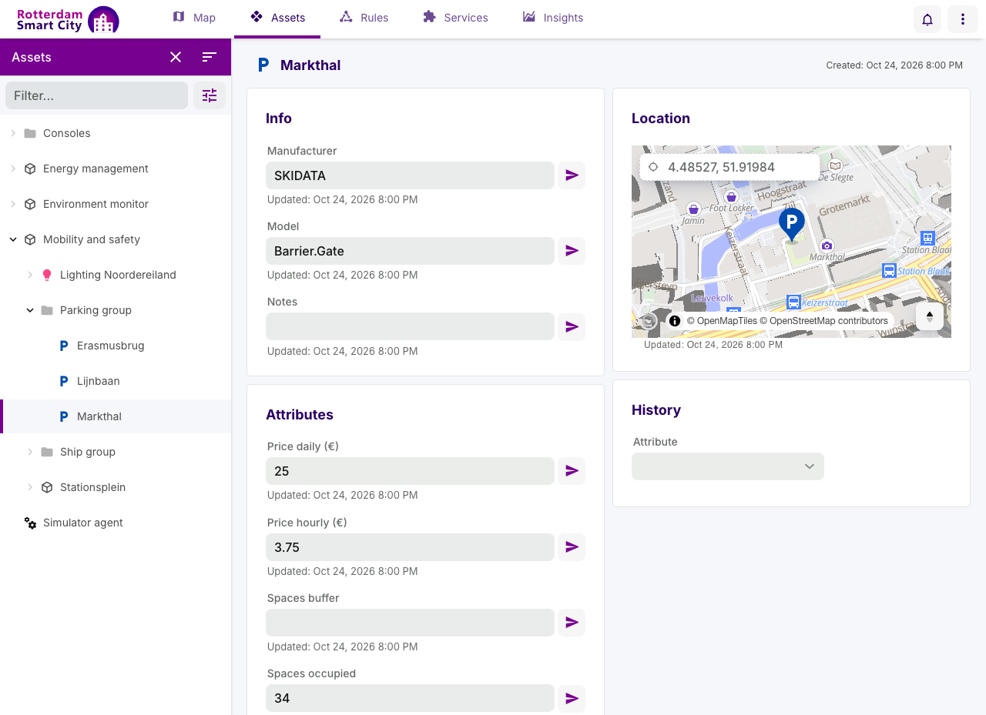Click the location crosshair icon beside coordinates

[x=653, y=167]
